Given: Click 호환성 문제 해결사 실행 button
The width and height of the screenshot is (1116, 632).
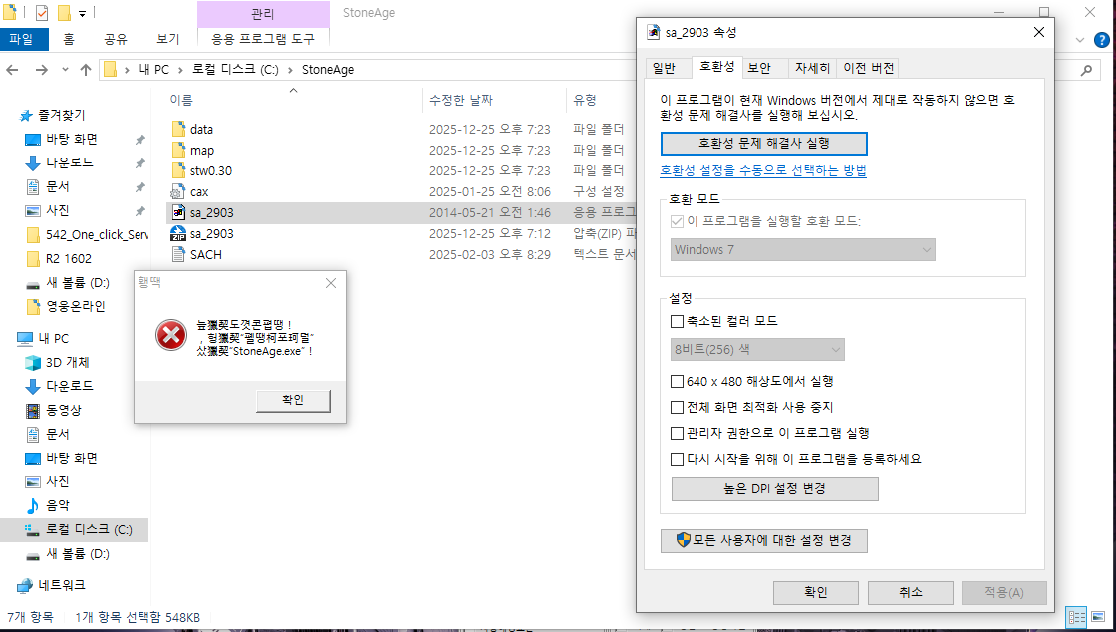Looking at the screenshot, I should 763,143.
